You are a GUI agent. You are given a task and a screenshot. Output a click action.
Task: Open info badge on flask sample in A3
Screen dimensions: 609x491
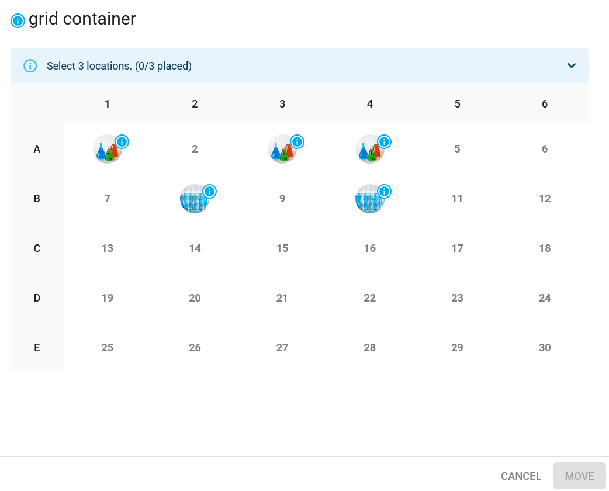[x=297, y=142]
